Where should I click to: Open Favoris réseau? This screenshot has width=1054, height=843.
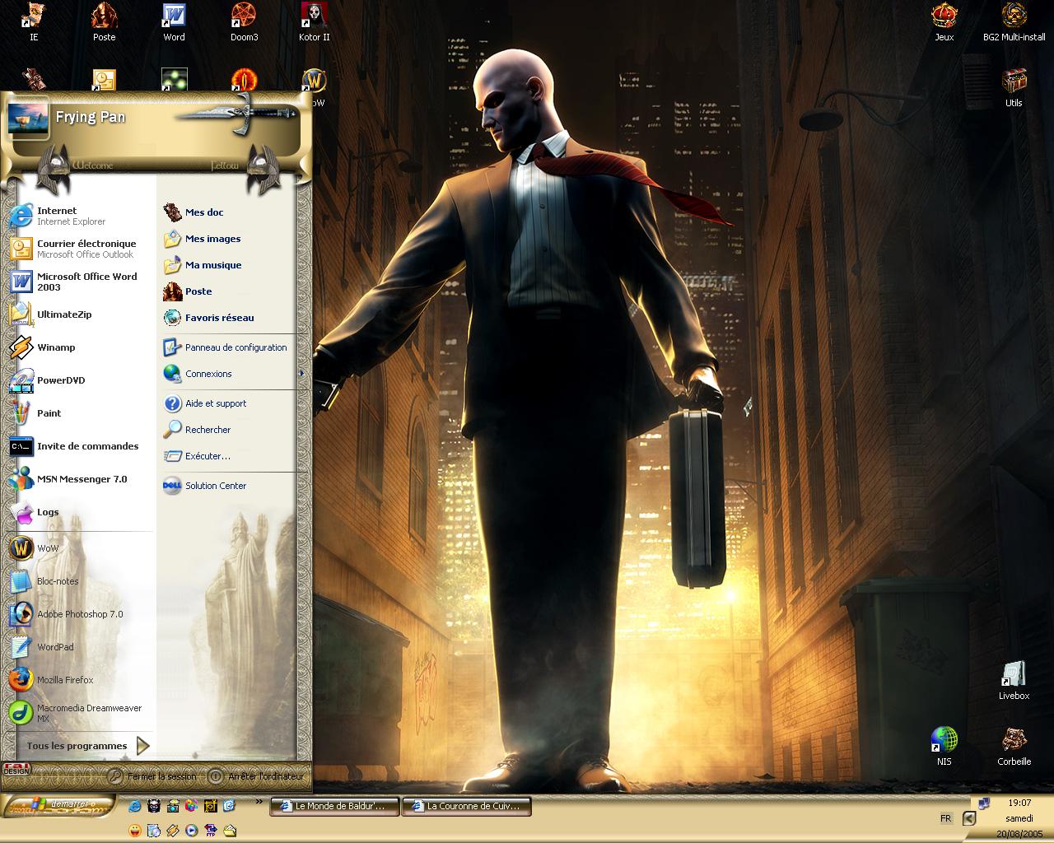pos(227,318)
